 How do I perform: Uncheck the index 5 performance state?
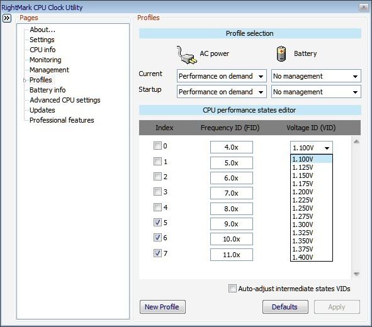point(157,222)
